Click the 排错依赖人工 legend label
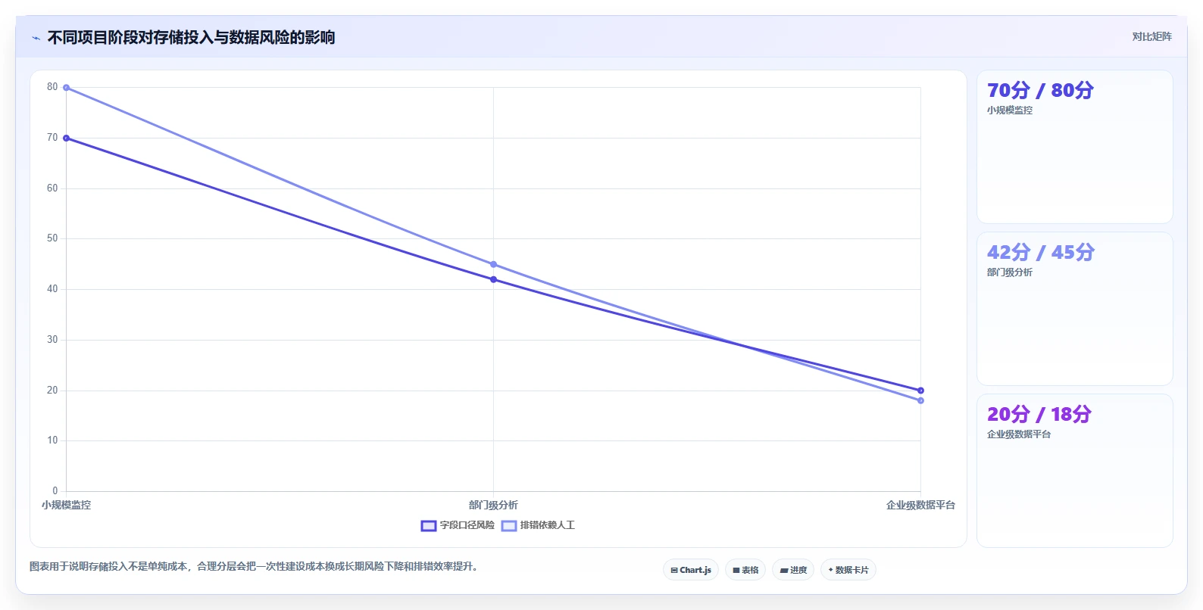1203x610 pixels. [547, 525]
